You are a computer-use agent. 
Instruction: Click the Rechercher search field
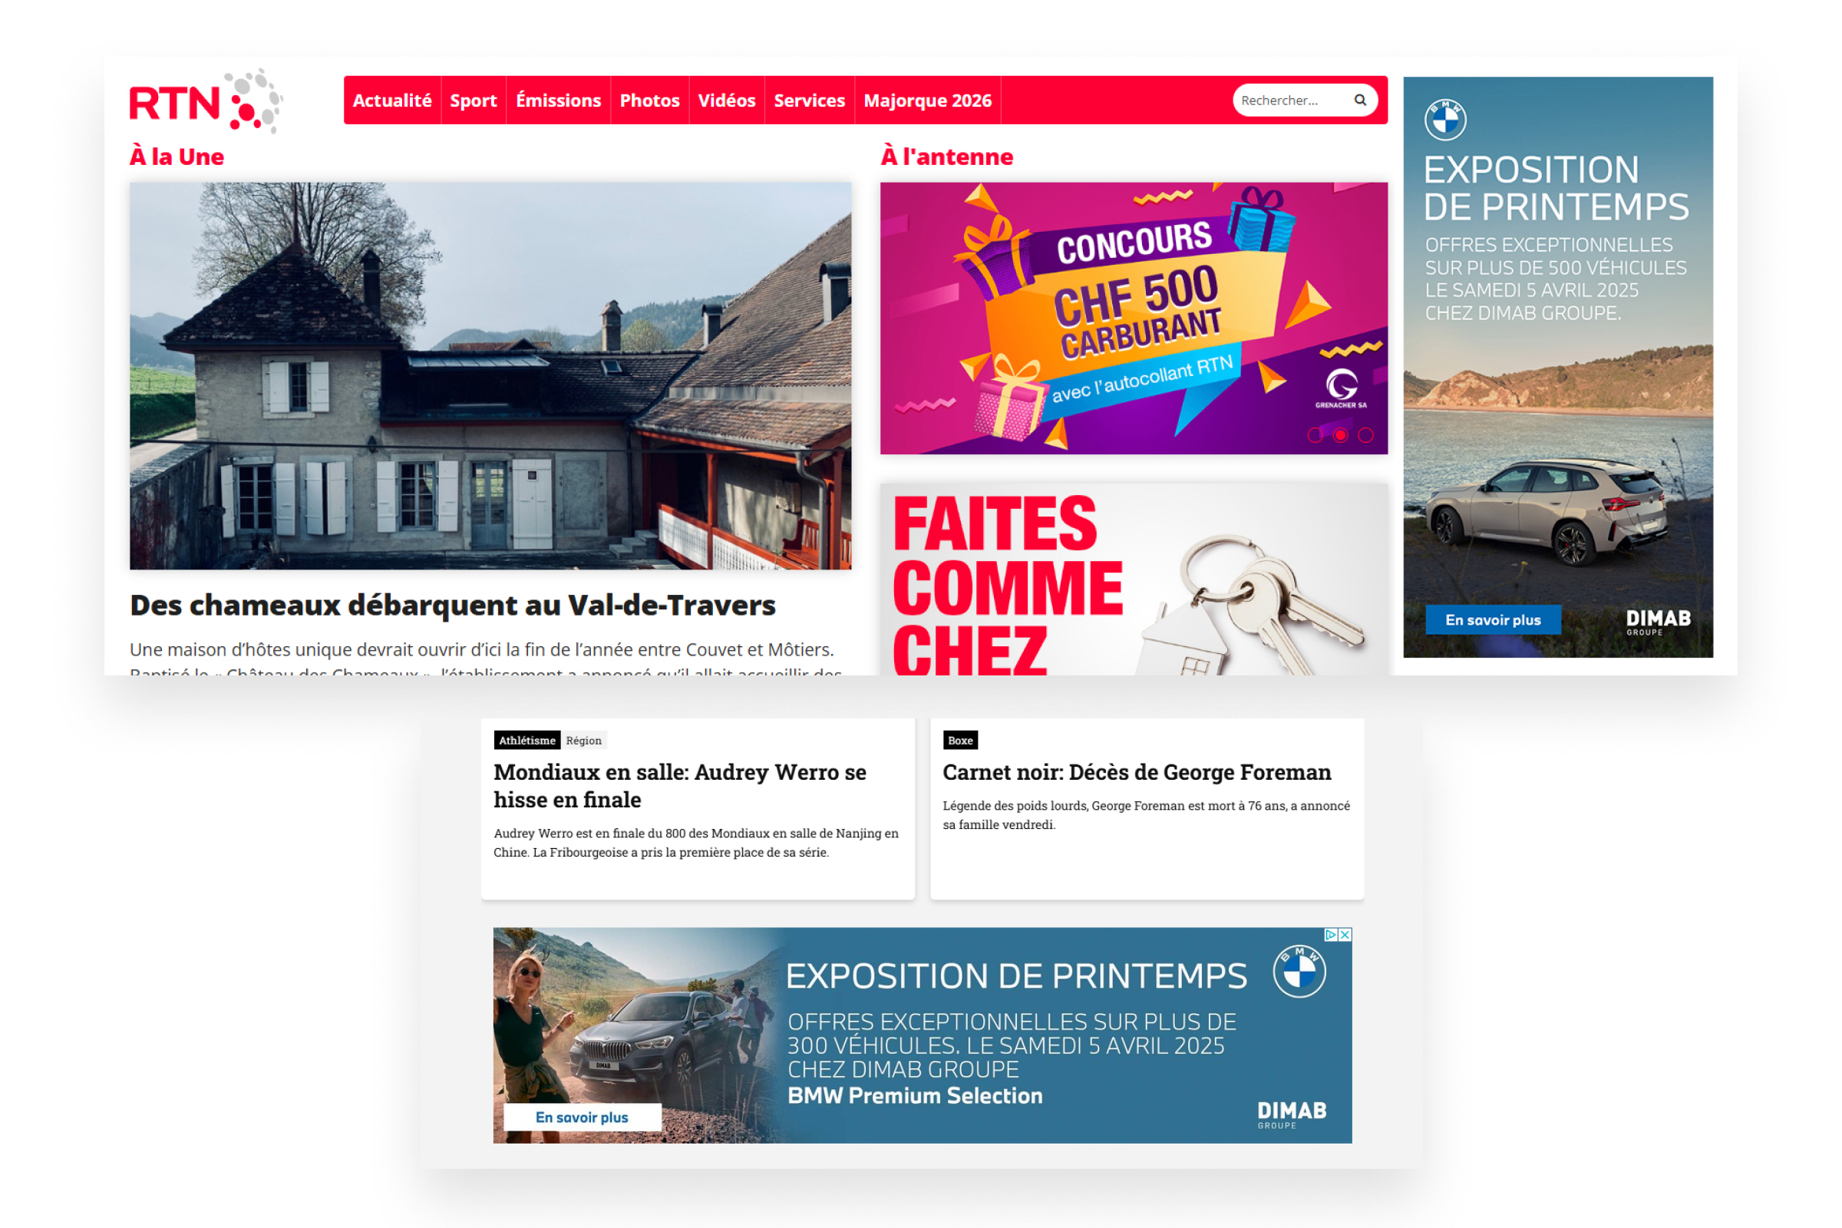point(1292,101)
